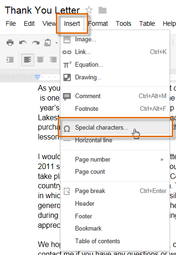Click the folder icon beside title
176x255 pixels.
(102, 10)
